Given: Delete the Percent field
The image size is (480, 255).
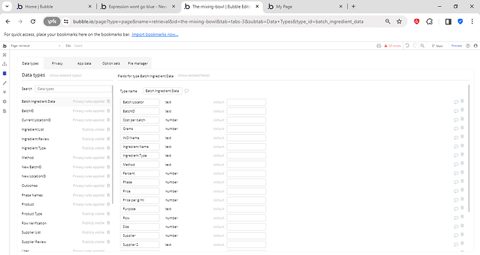Looking at the screenshot, I should point(462,172).
